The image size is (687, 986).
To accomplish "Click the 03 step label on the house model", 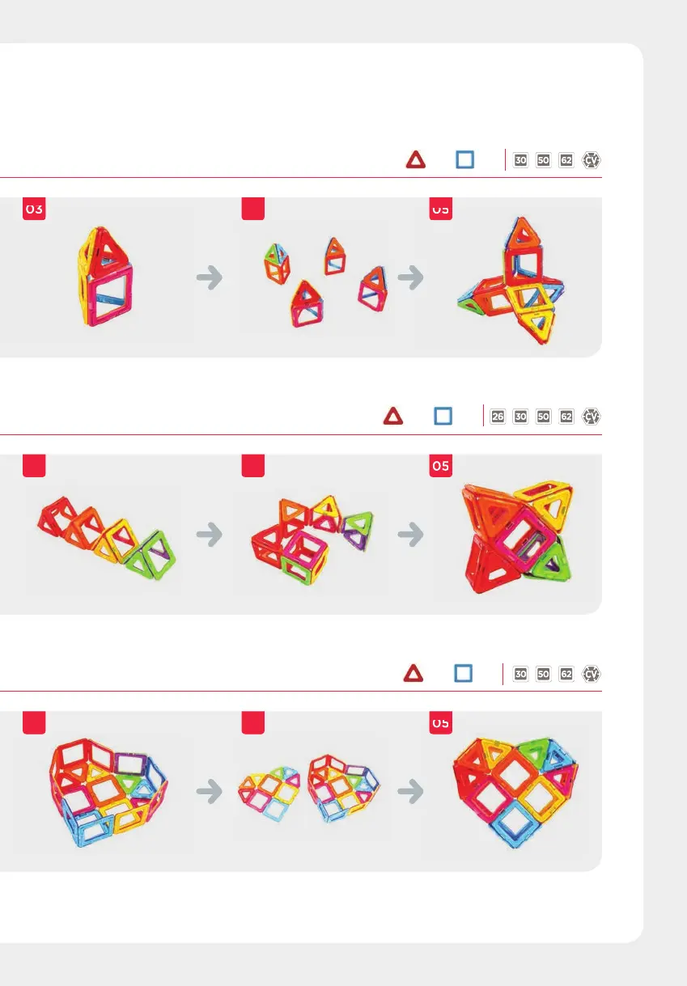I will pos(33,209).
